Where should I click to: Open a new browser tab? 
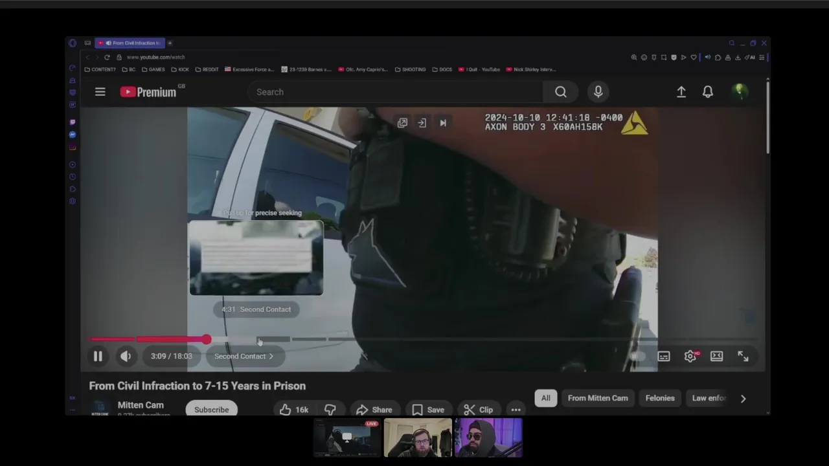[170, 43]
